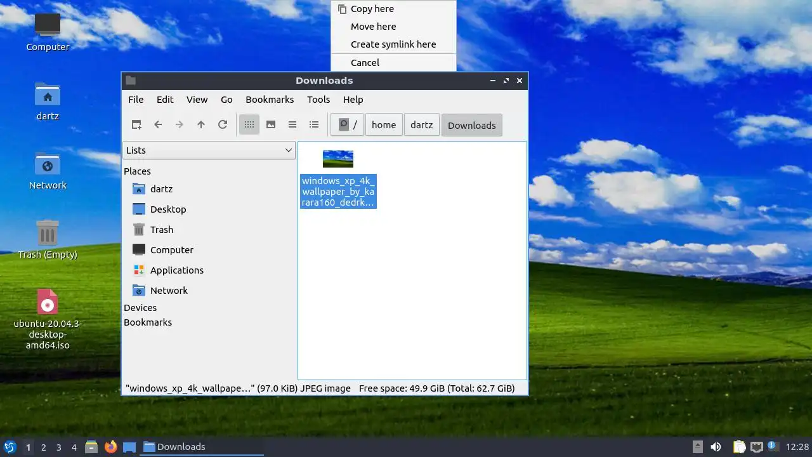Viewport: 812px width, 457px height.
Task: Switch to workspace 2
Action: [43, 447]
